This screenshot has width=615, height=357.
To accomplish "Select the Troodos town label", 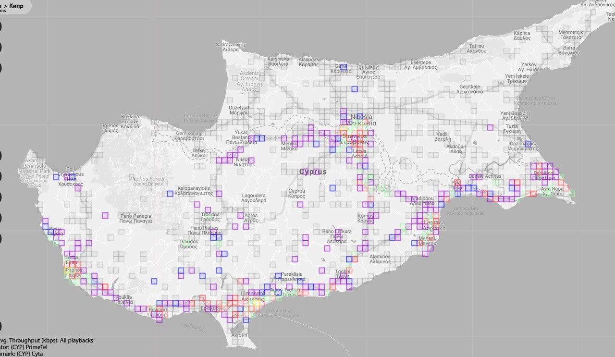I will coord(210,215).
